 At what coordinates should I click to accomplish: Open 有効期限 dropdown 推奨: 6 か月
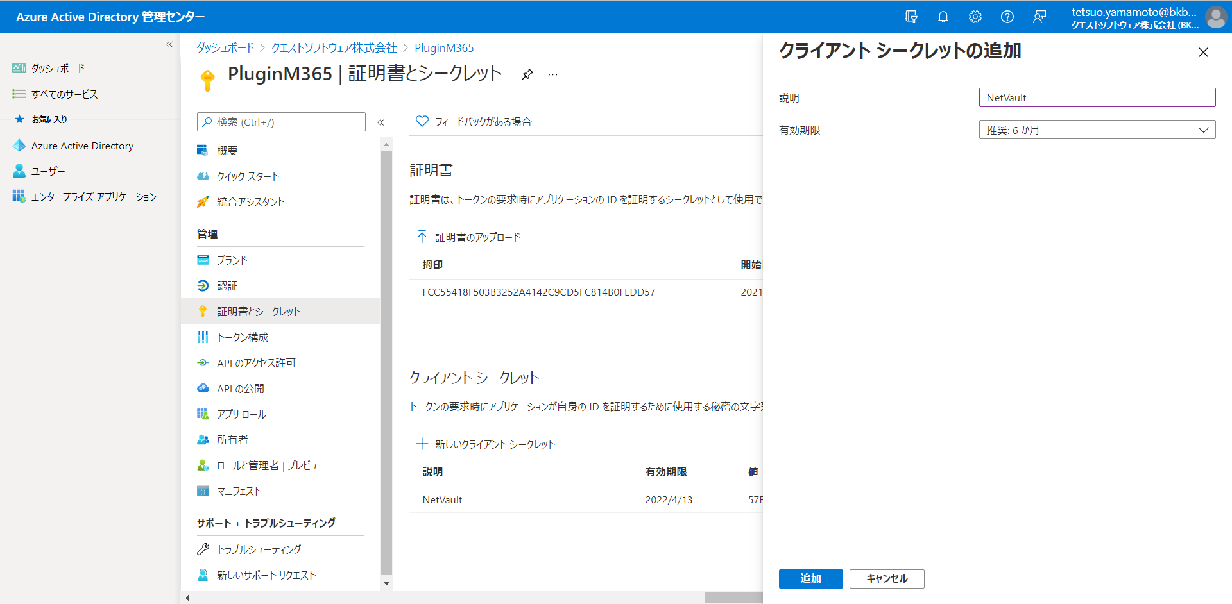pyautogui.click(x=1097, y=130)
